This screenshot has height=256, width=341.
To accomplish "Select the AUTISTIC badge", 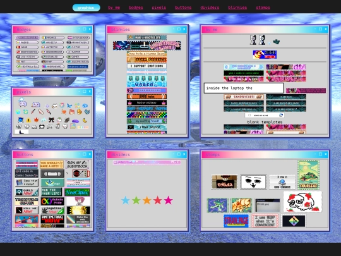I will click(x=52, y=47).
